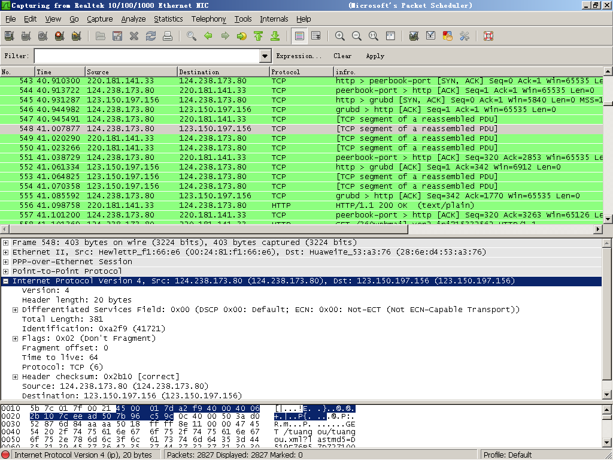Open capture options toolbar icon
Image resolution: width=613 pixels, height=460 pixels.
click(x=26, y=36)
